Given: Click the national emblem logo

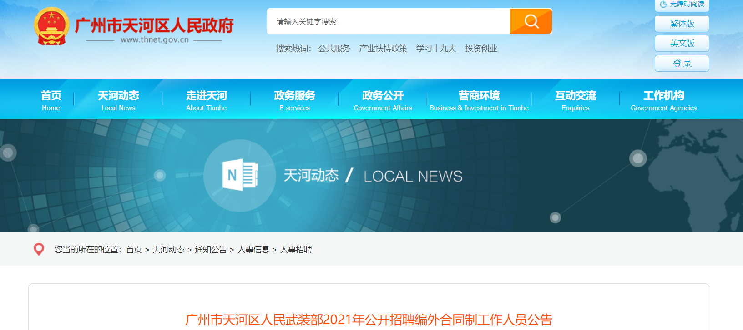Looking at the screenshot, I should (51, 26).
